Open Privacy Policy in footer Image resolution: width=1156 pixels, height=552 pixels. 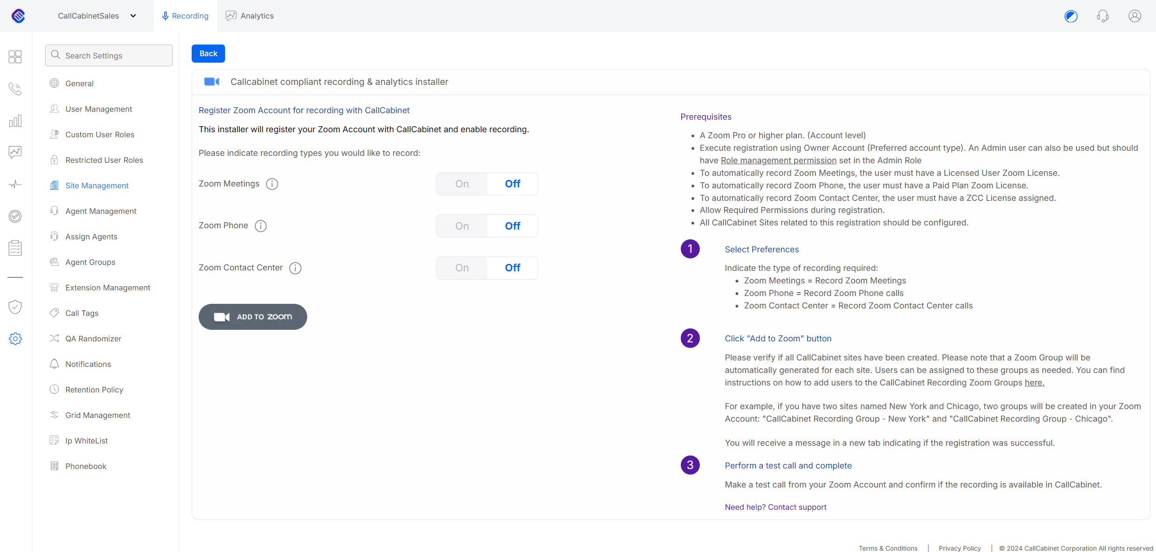click(960, 548)
